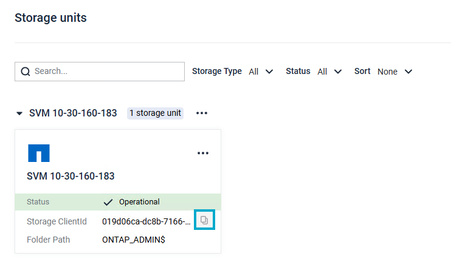Open the Storage Type filter dropdown
Viewport: 451px width, 276px height.
pyautogui.click(x=261, y=72)
